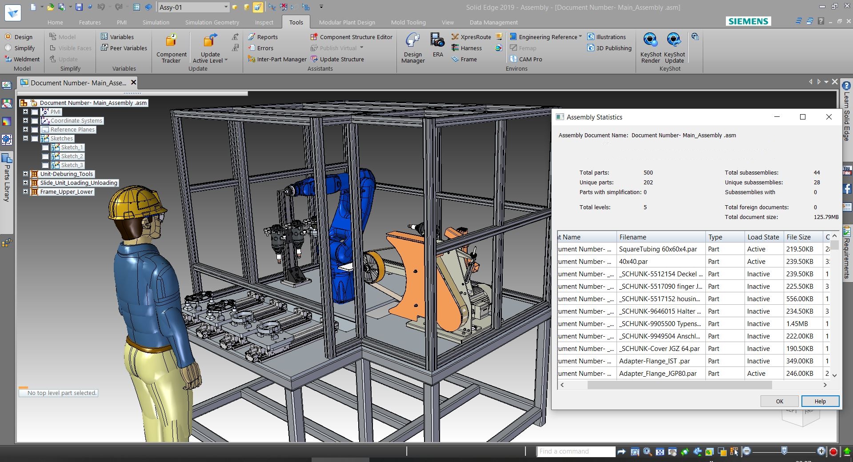This screenshot has width=853, height=462.
Task: Run the Update Structure command
Action: click(x=337, y=59)
